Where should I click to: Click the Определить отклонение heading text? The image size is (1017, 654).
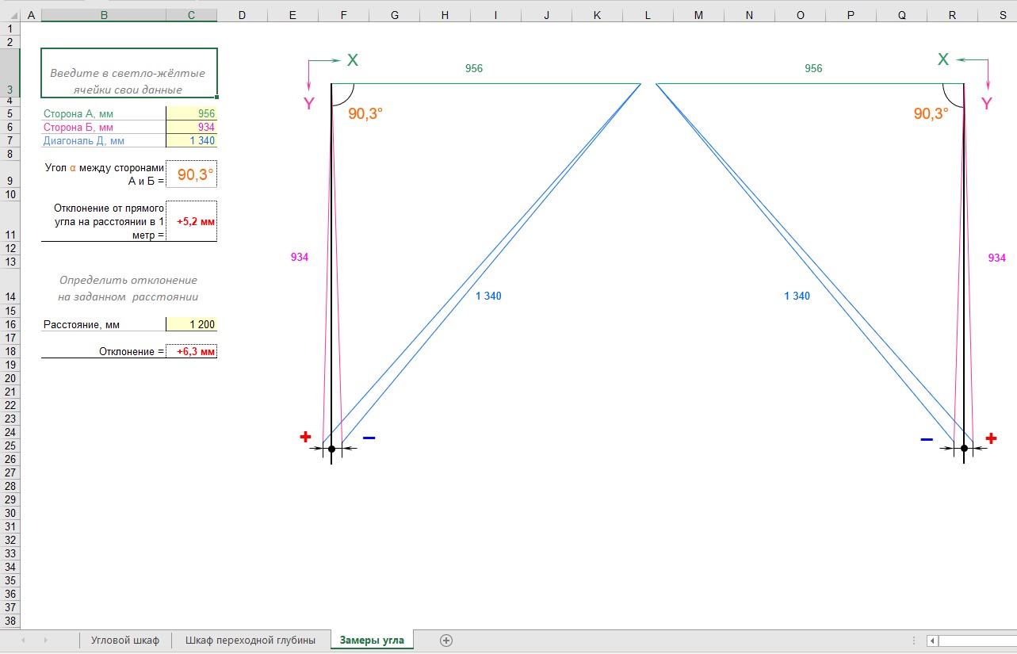128,288
